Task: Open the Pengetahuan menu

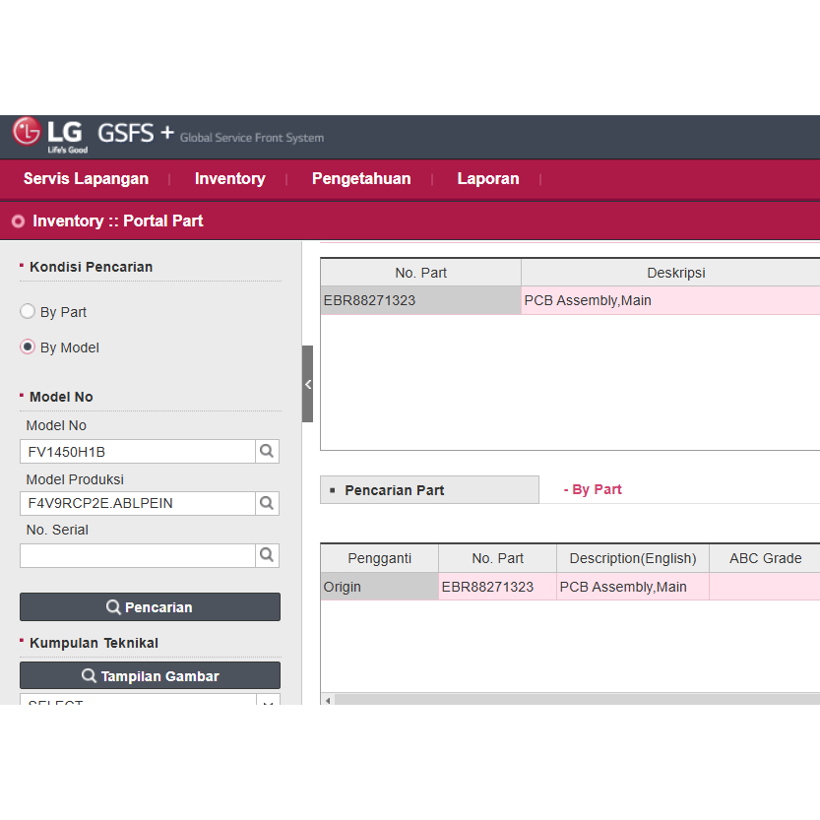Action: (x=361, y=179)
